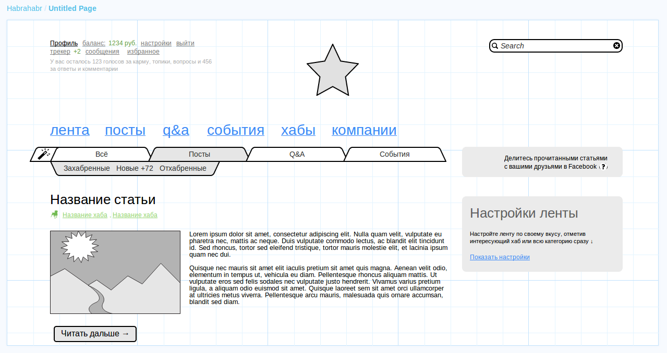Screen dimensions: 667x353
Task: Open the Отхабренные subtab
Action: point(183,168)
